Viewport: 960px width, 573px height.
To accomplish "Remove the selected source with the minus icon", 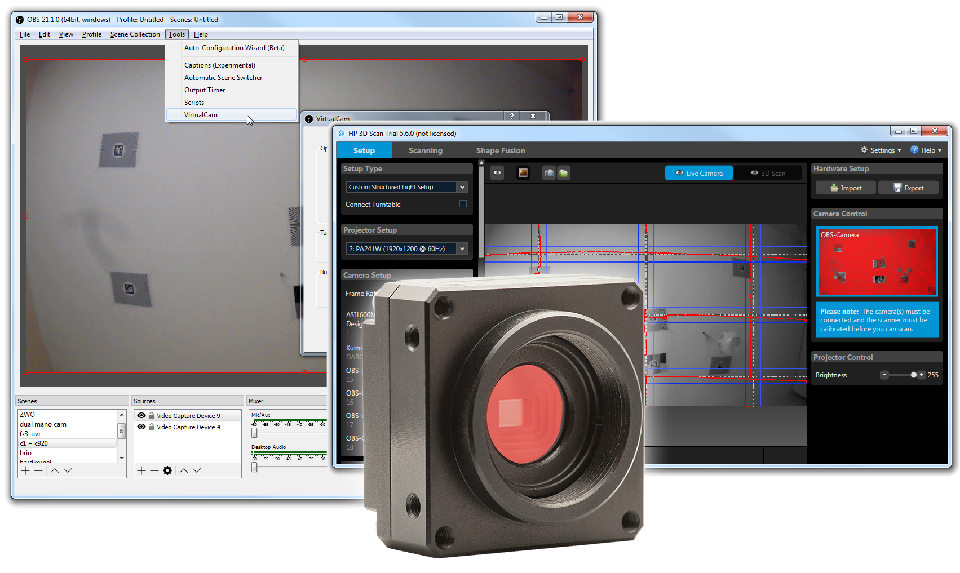I will [x=154, y=470].
